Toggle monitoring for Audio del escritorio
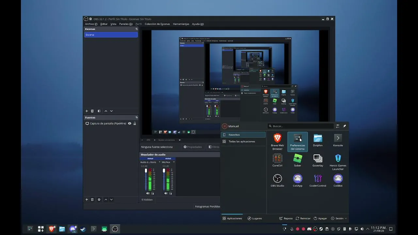The height and width of the screenshot is (235, 418). (153, 193)
